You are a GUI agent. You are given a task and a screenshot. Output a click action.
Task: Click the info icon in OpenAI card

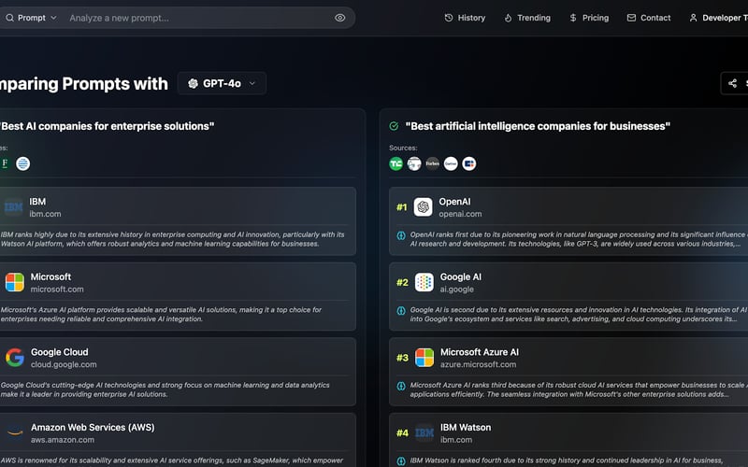pos(401,235)
